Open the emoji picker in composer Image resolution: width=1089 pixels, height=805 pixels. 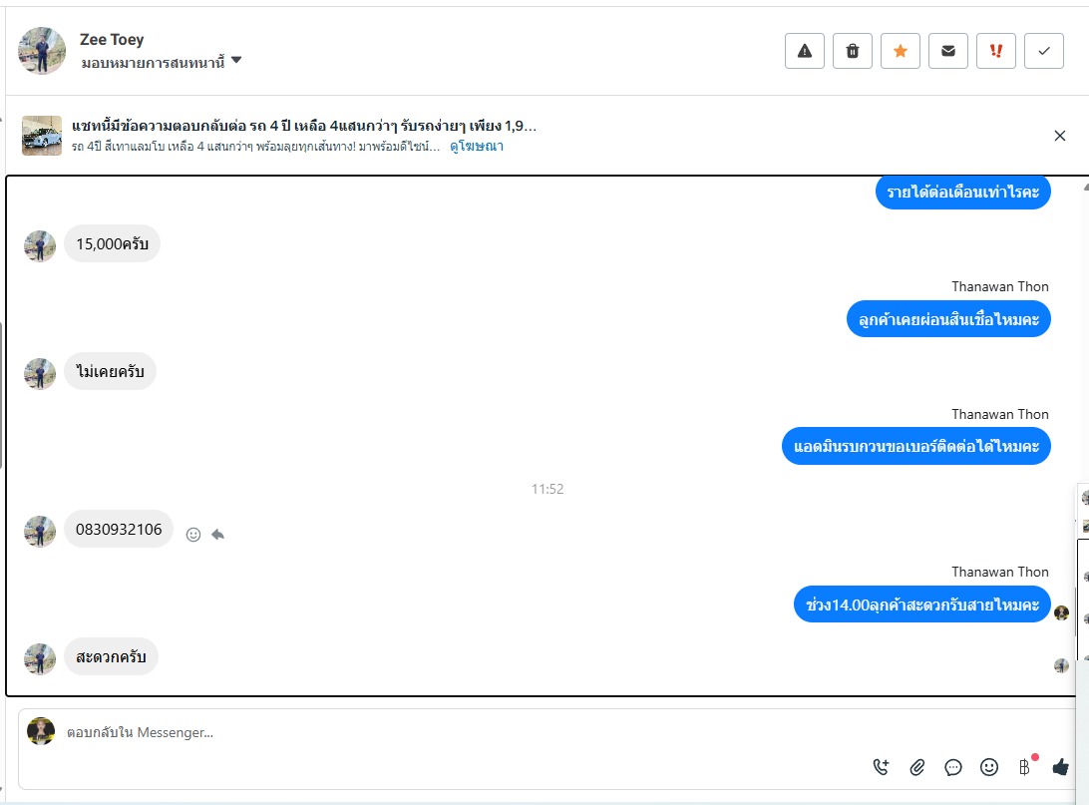pyautogui.click(x=989, y=767)
